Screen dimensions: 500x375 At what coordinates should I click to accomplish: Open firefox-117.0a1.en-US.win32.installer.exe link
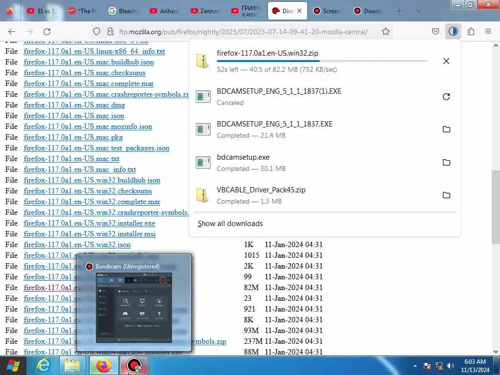pyautogui.click(x=89, y=223)
